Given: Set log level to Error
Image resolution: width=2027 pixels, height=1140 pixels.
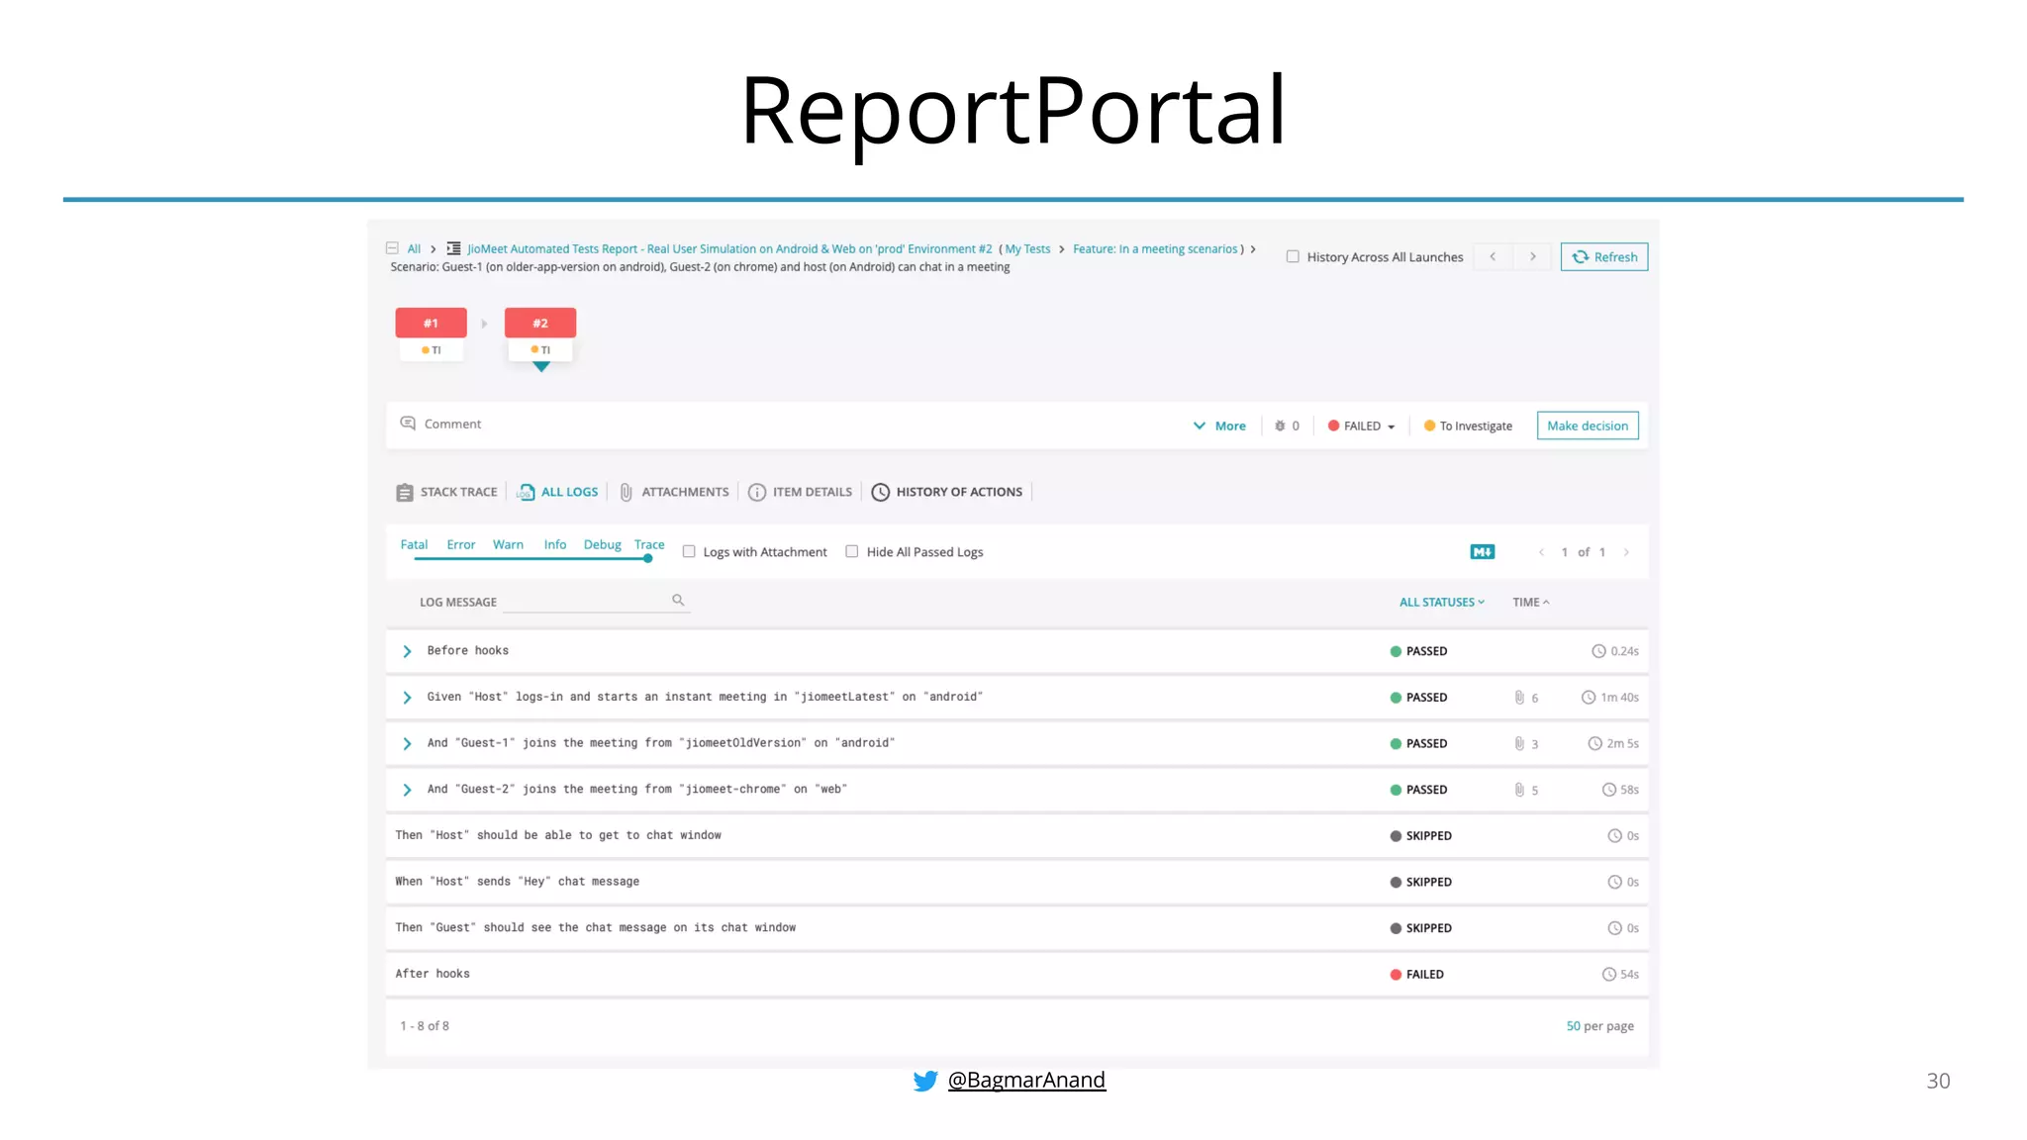Looking at the screenshot, I should click(461, 544).
